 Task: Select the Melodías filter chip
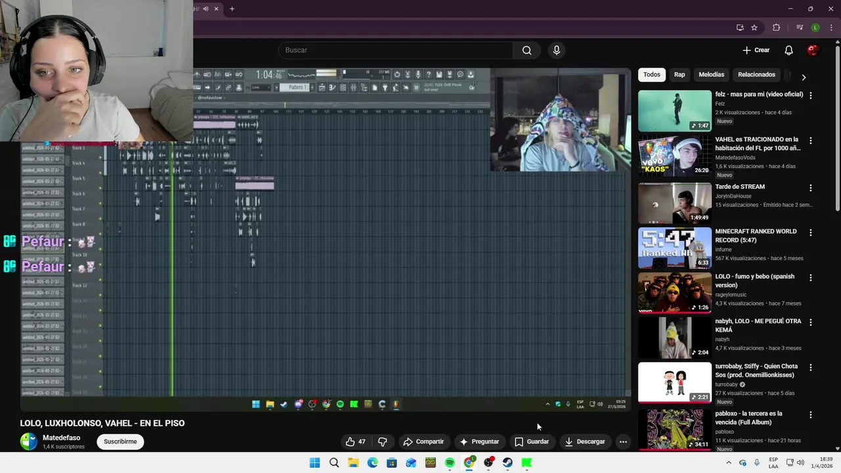click(711, 75)
